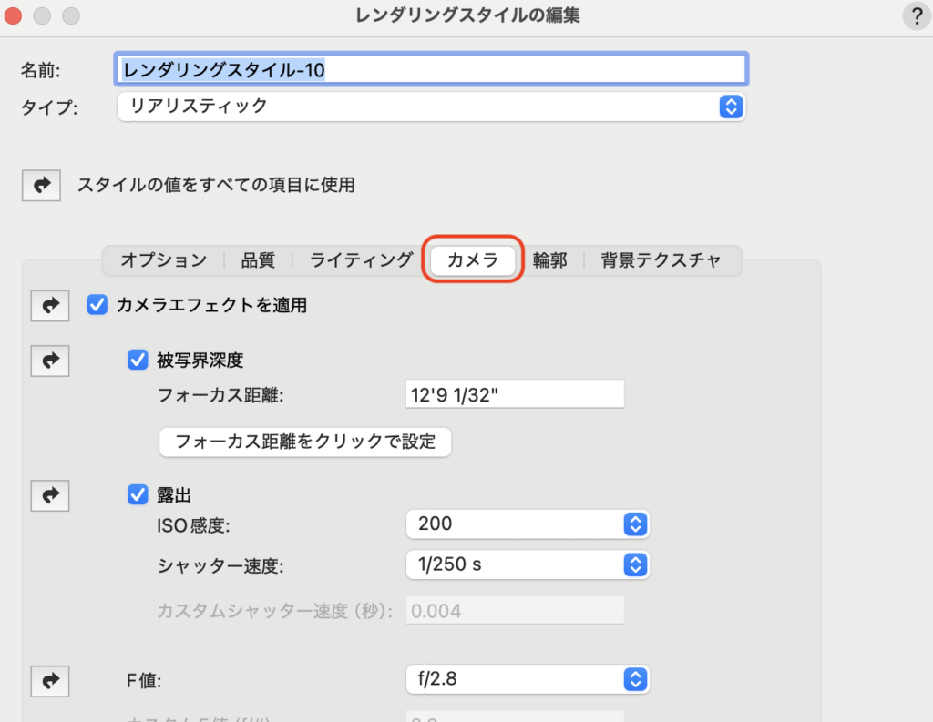Click arrow icon beside スタイルの値をすべての項目に使用

(41, 185)
